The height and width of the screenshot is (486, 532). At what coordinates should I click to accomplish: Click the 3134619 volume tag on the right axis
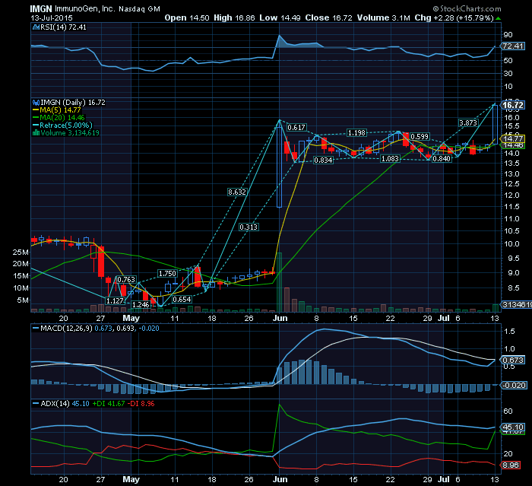[x=516, y=305]
